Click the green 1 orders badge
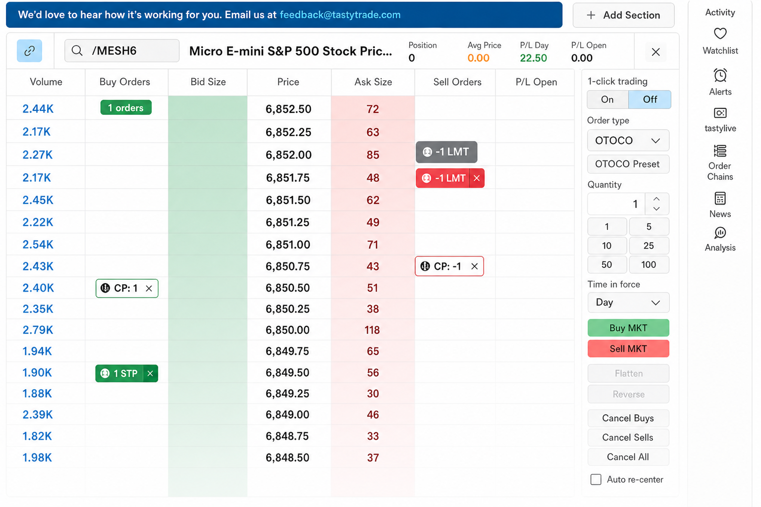The height and width of the screenshot is (507, 761). tap(126, 108)
